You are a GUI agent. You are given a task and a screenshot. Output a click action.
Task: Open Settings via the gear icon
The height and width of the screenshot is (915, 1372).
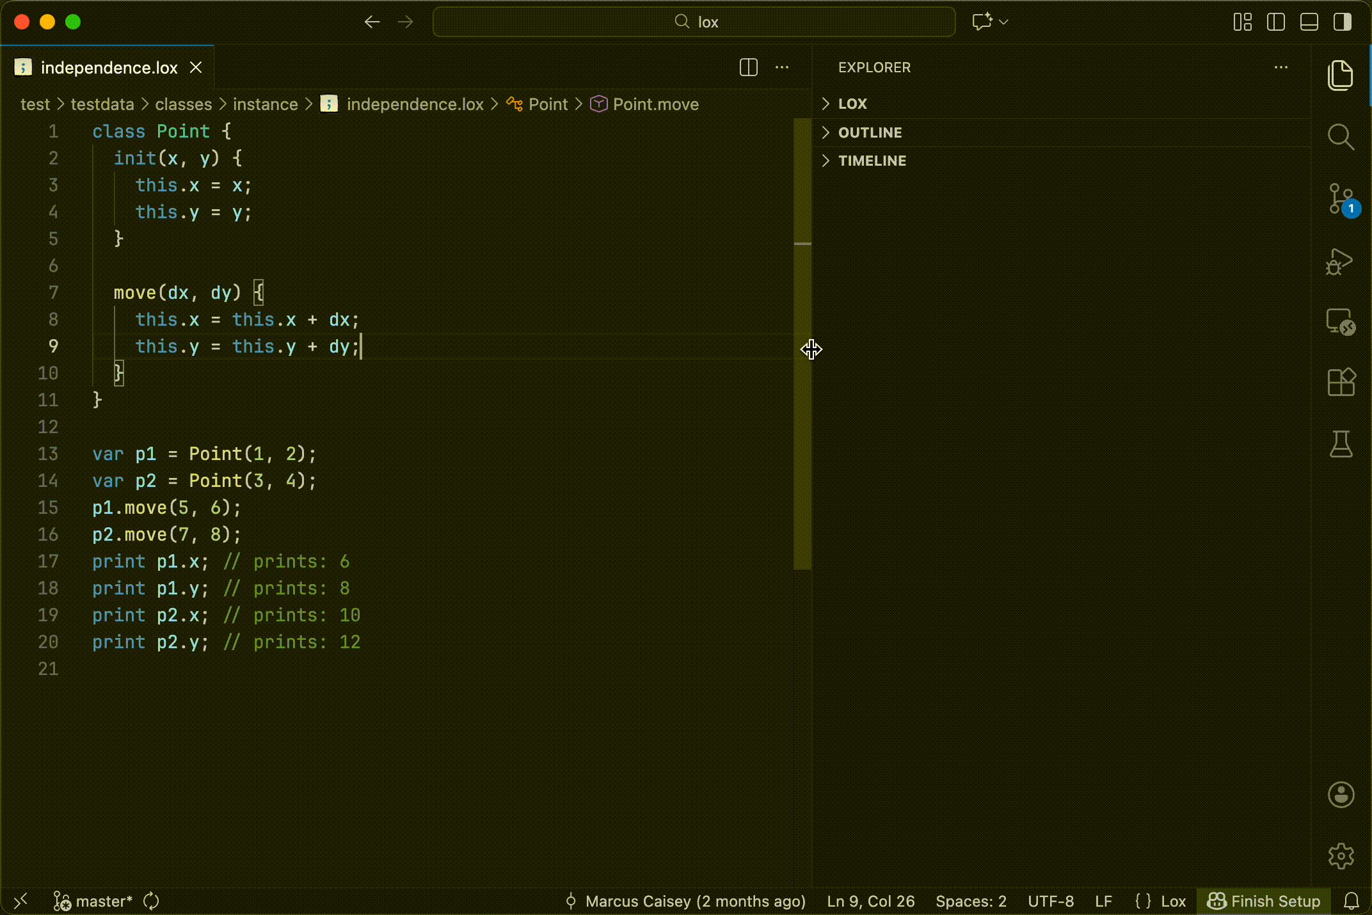tap(1341, 856)
